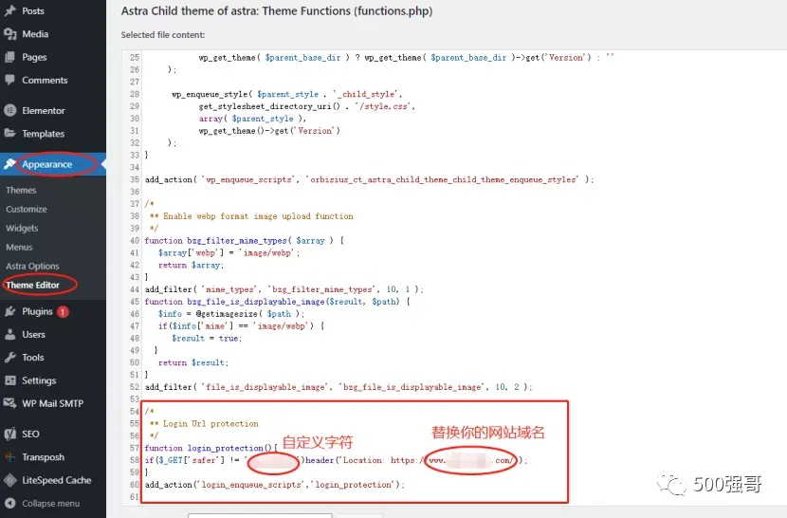Click the Comments speech bubble icon

(10, 80)
